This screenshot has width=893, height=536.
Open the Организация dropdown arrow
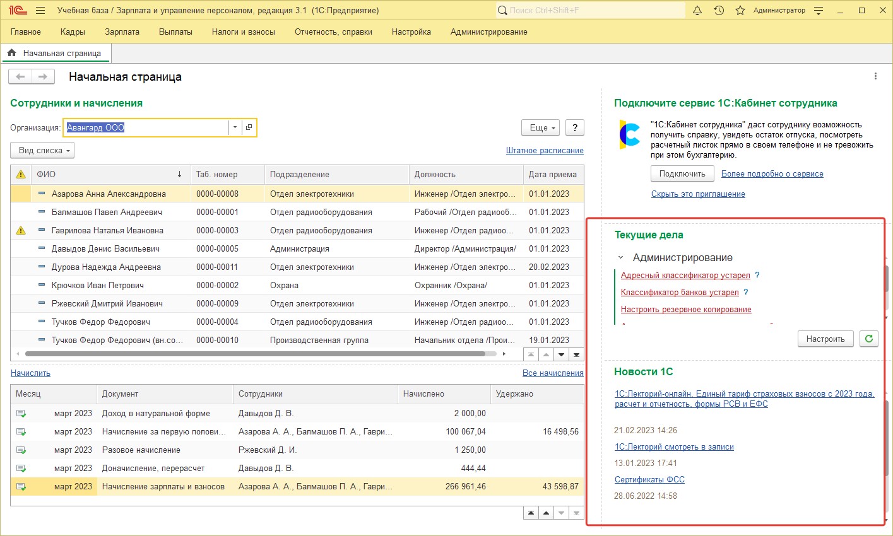coord(235,127)
